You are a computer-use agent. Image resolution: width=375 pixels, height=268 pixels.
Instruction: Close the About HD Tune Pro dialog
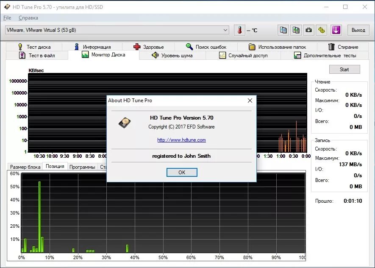coord(250,100)
